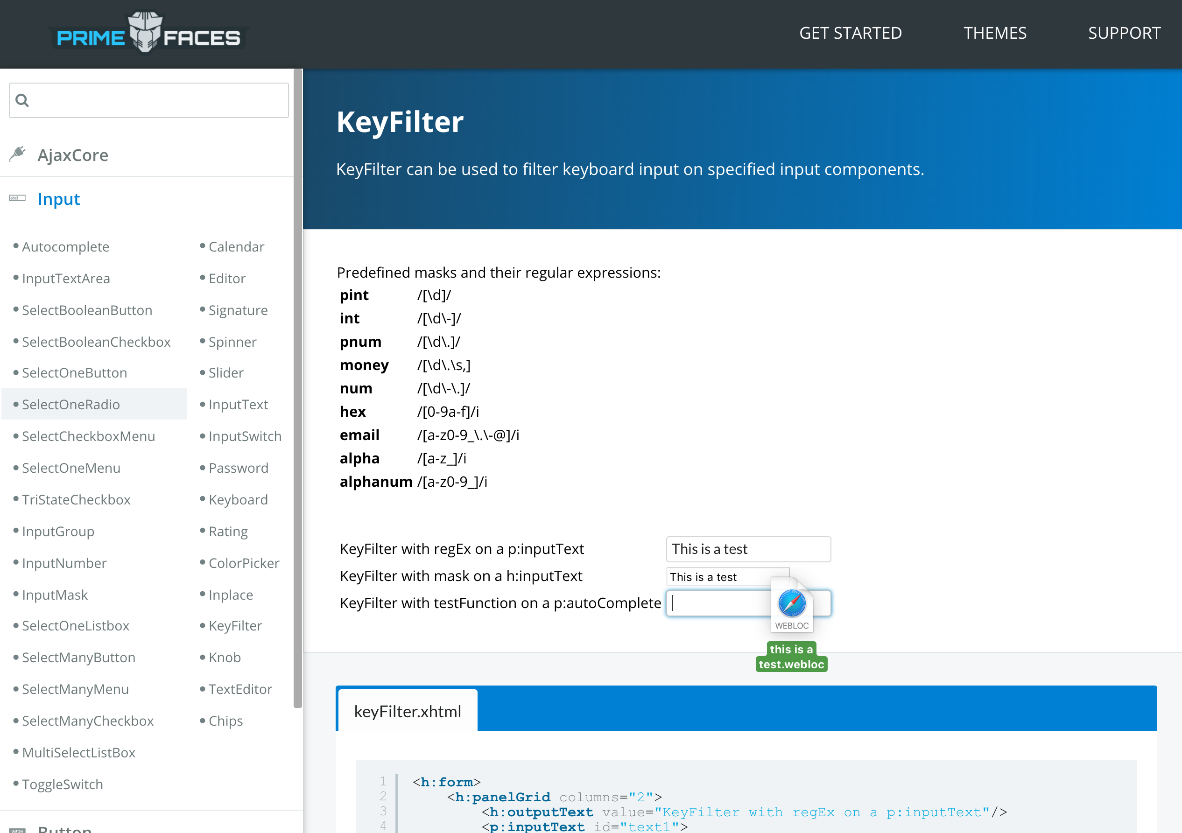Click the Input category heading

click(58, 199)
